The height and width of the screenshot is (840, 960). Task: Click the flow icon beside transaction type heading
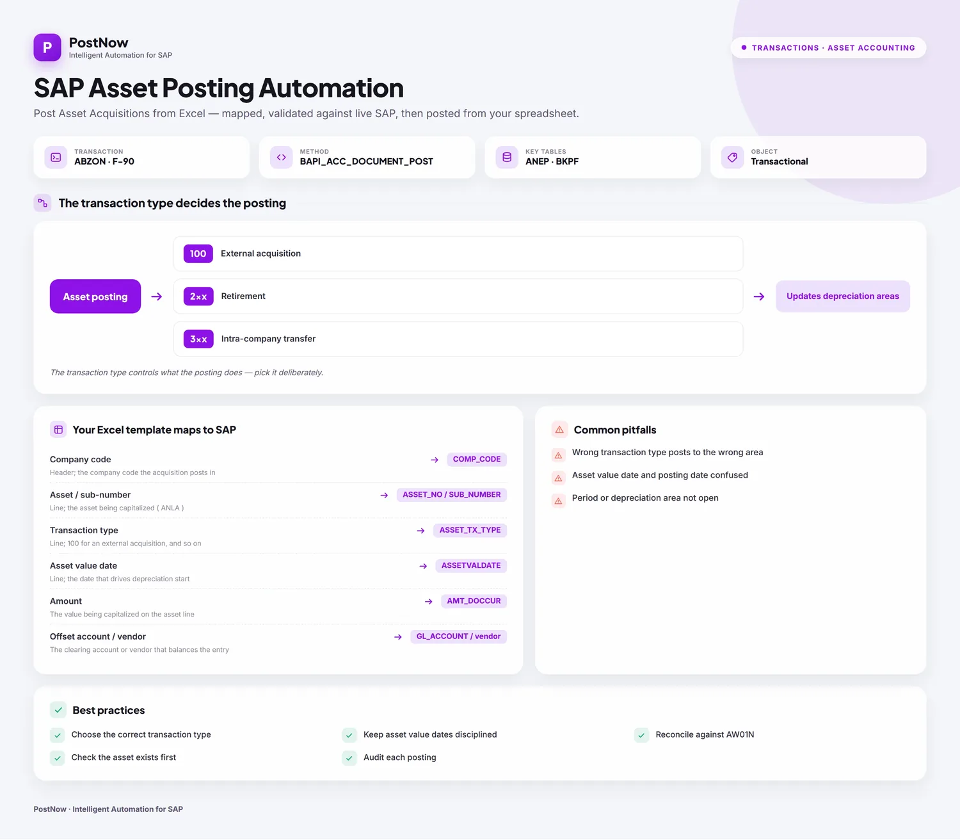pos(42,203)
